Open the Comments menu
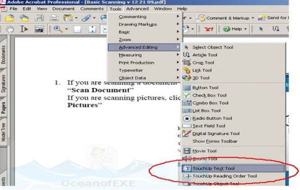300x190 pixels. coord(92,9)
